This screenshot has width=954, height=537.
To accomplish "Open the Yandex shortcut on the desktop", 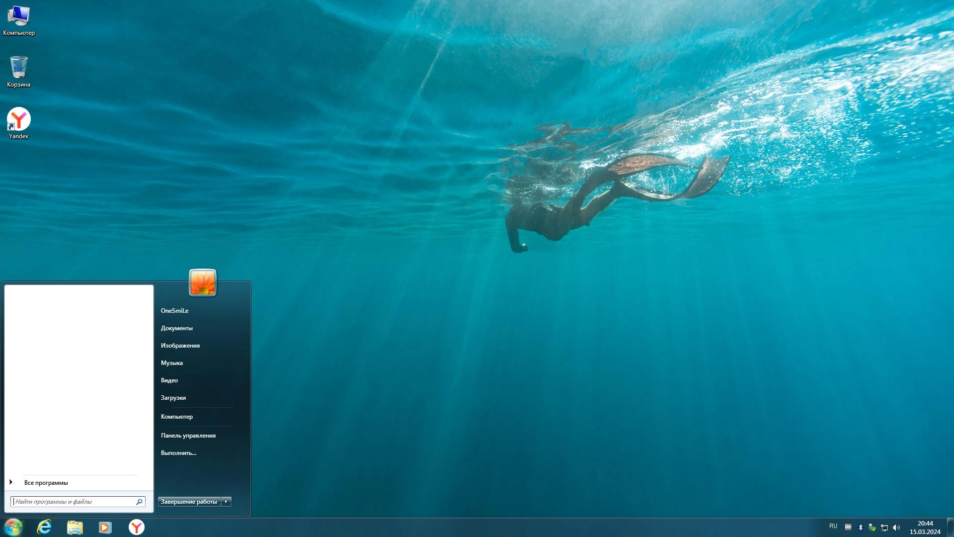I will (18, 119).
